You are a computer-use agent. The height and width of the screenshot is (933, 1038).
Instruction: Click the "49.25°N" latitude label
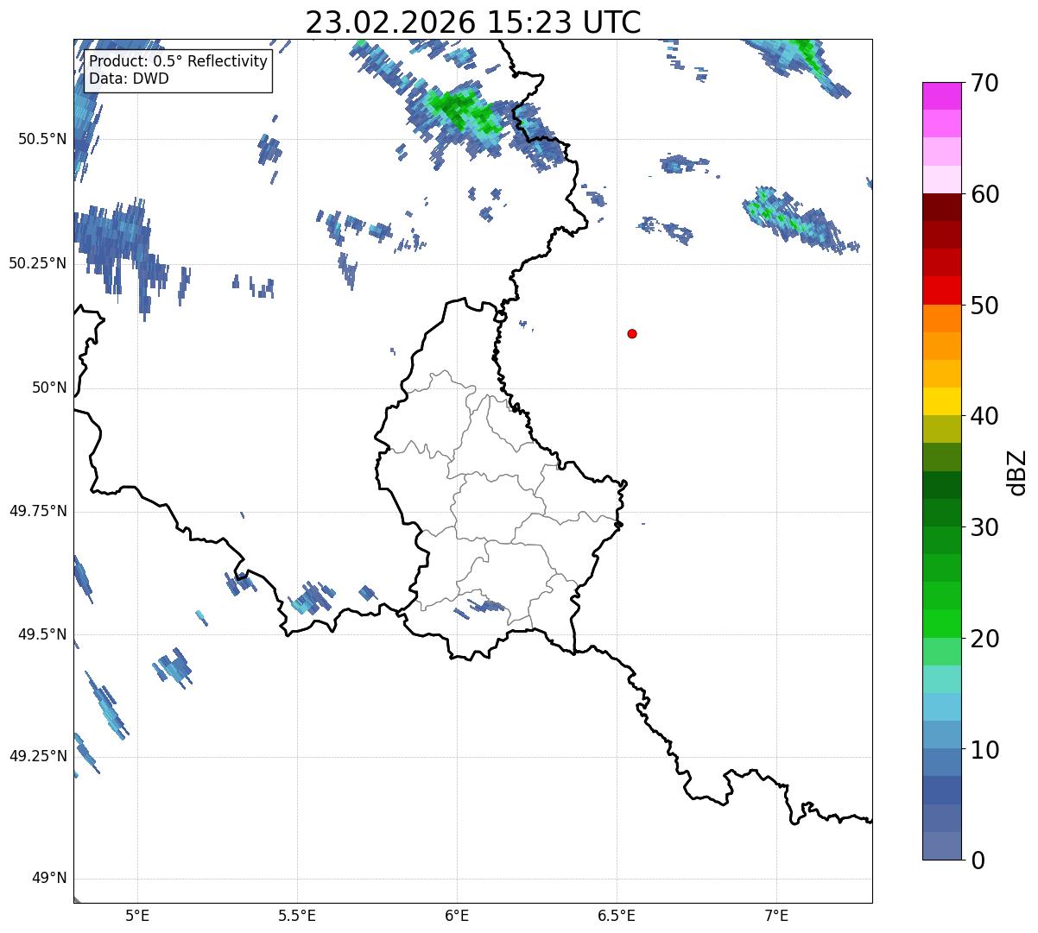coord(38,756)
